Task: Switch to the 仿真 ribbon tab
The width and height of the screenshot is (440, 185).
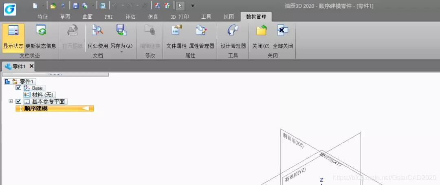Action: (x=153, y=17)
